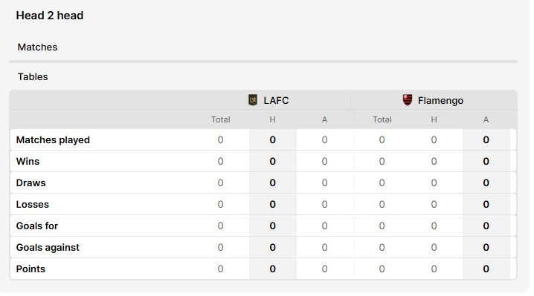
Task: Click the Flamengo team crest icon
Action: pyautogui.click(x=408, y=100)
